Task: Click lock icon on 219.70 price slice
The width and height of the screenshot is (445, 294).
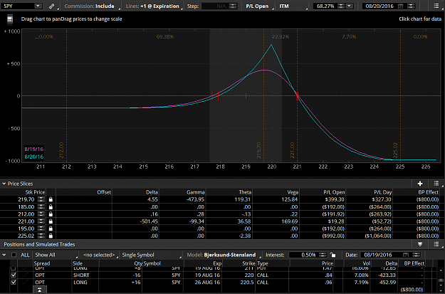Action: tap(51, 199)
